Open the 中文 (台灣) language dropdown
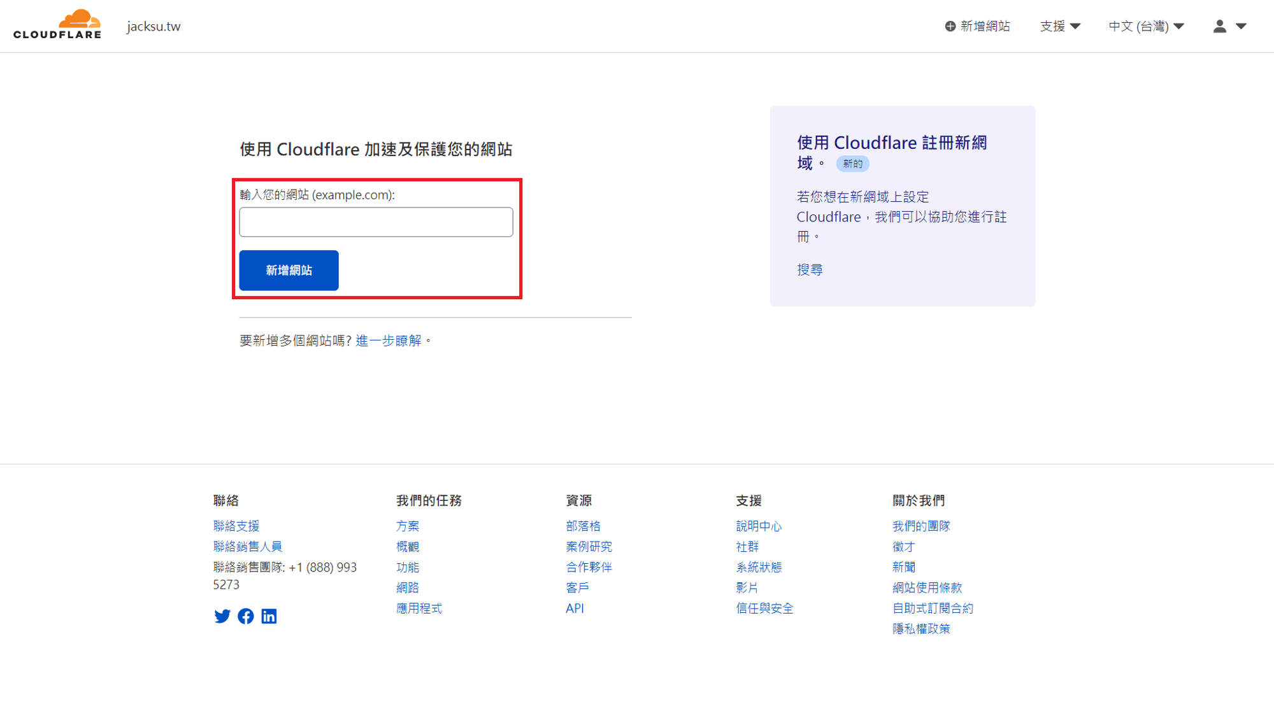This screenshot has height=716, width=1274. [x=1146, y=26]
